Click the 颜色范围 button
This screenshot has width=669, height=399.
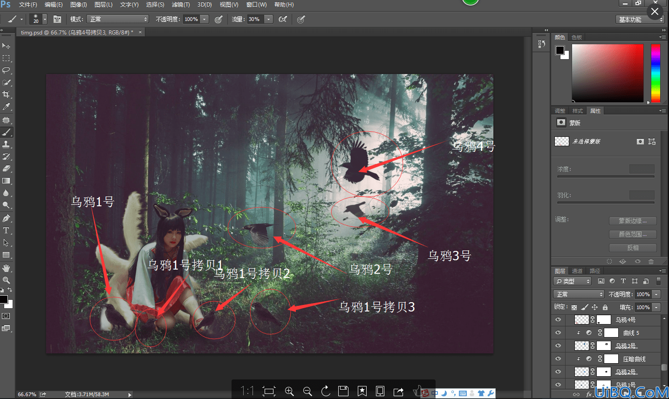pyautogui.click(x=633, y=234)
